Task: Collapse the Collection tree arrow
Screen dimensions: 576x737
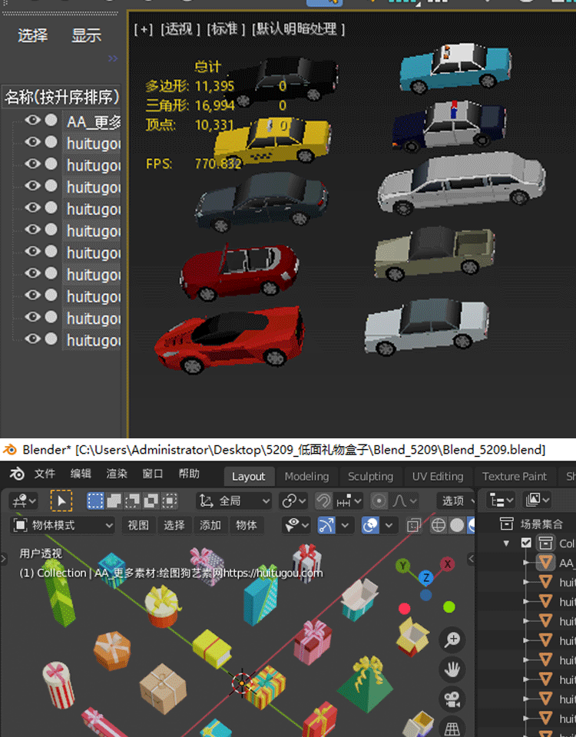Action: point(507,543)
